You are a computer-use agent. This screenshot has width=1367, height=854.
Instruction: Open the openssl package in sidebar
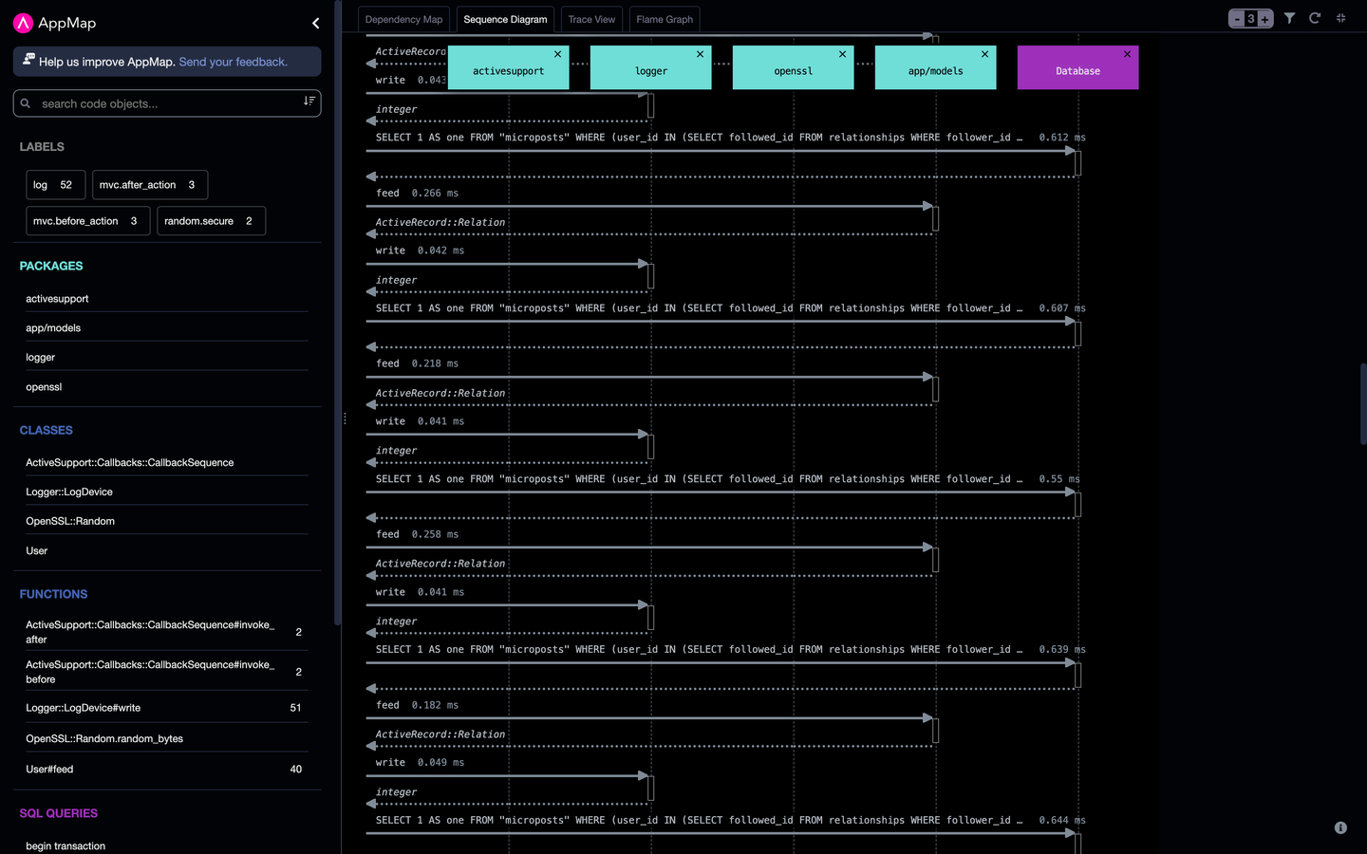167,387
